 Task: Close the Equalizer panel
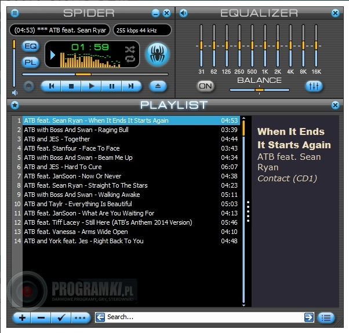[335, 13]
